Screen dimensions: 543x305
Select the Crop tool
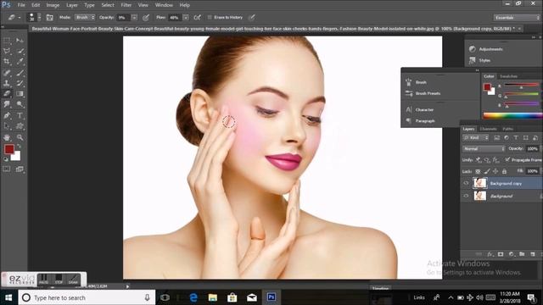point(7,62)
